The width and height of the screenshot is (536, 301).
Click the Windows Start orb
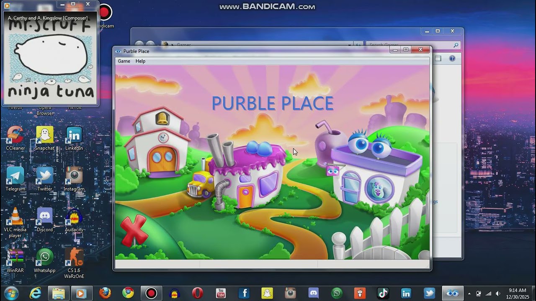[11, 293]
